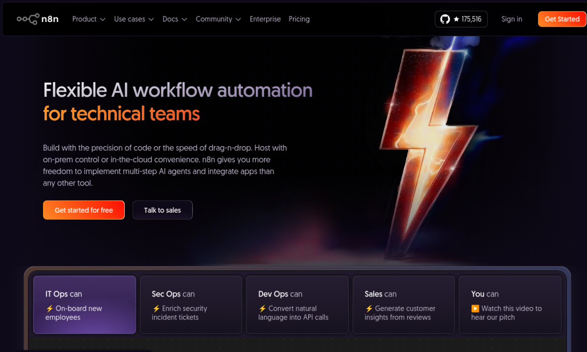Click Get started for free button
This screenshot has width=587, height=352.
click(83, 210)
